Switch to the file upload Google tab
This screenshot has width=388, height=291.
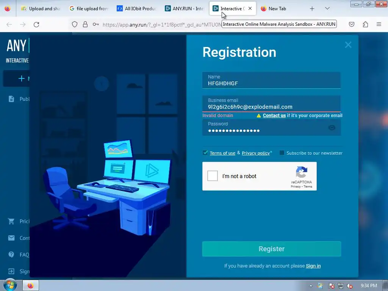[x=89, y=9]
